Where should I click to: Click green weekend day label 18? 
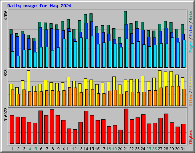[x=109, y=149]
